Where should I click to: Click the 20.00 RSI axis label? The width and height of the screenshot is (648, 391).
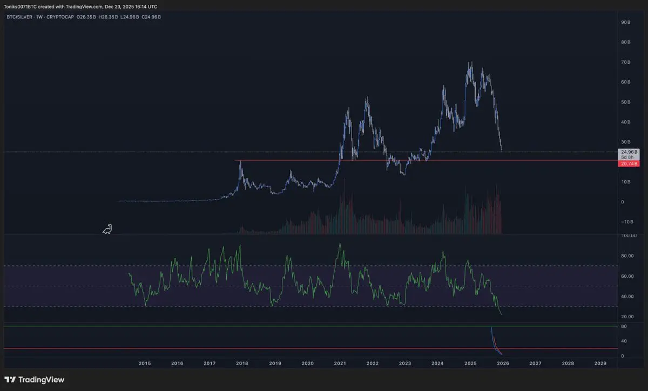click(x=628, y=317)
